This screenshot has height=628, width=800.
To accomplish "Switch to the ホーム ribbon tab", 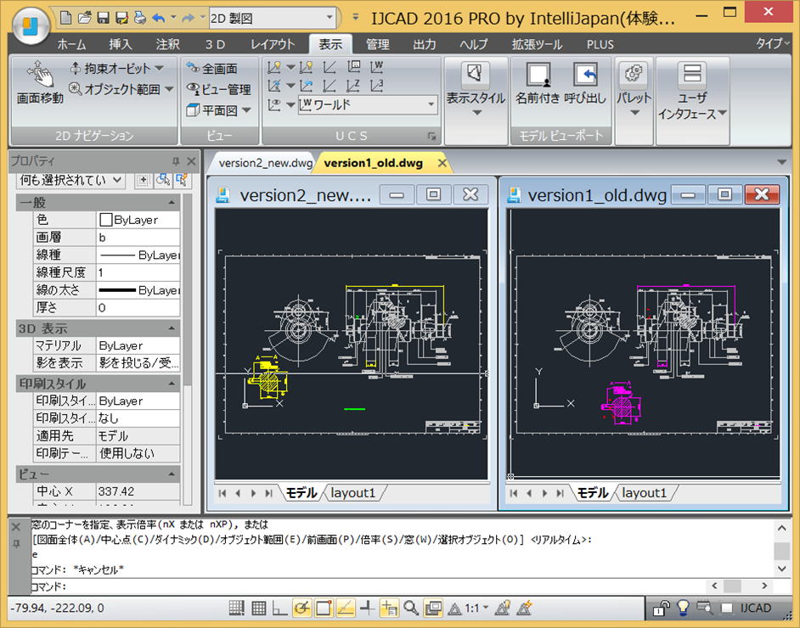I will (71, 44).
